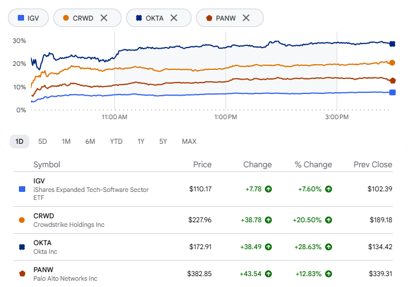Switch to the 5D time range

pos(42,141)
